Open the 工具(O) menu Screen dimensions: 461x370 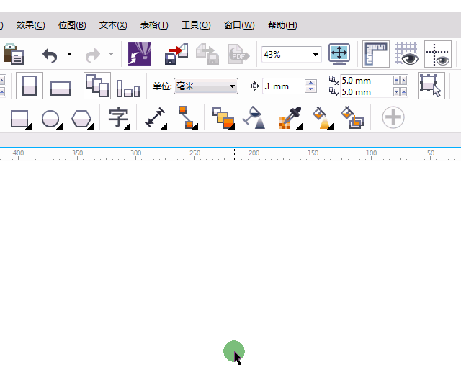pyautogui.click(x=196, y=25)
